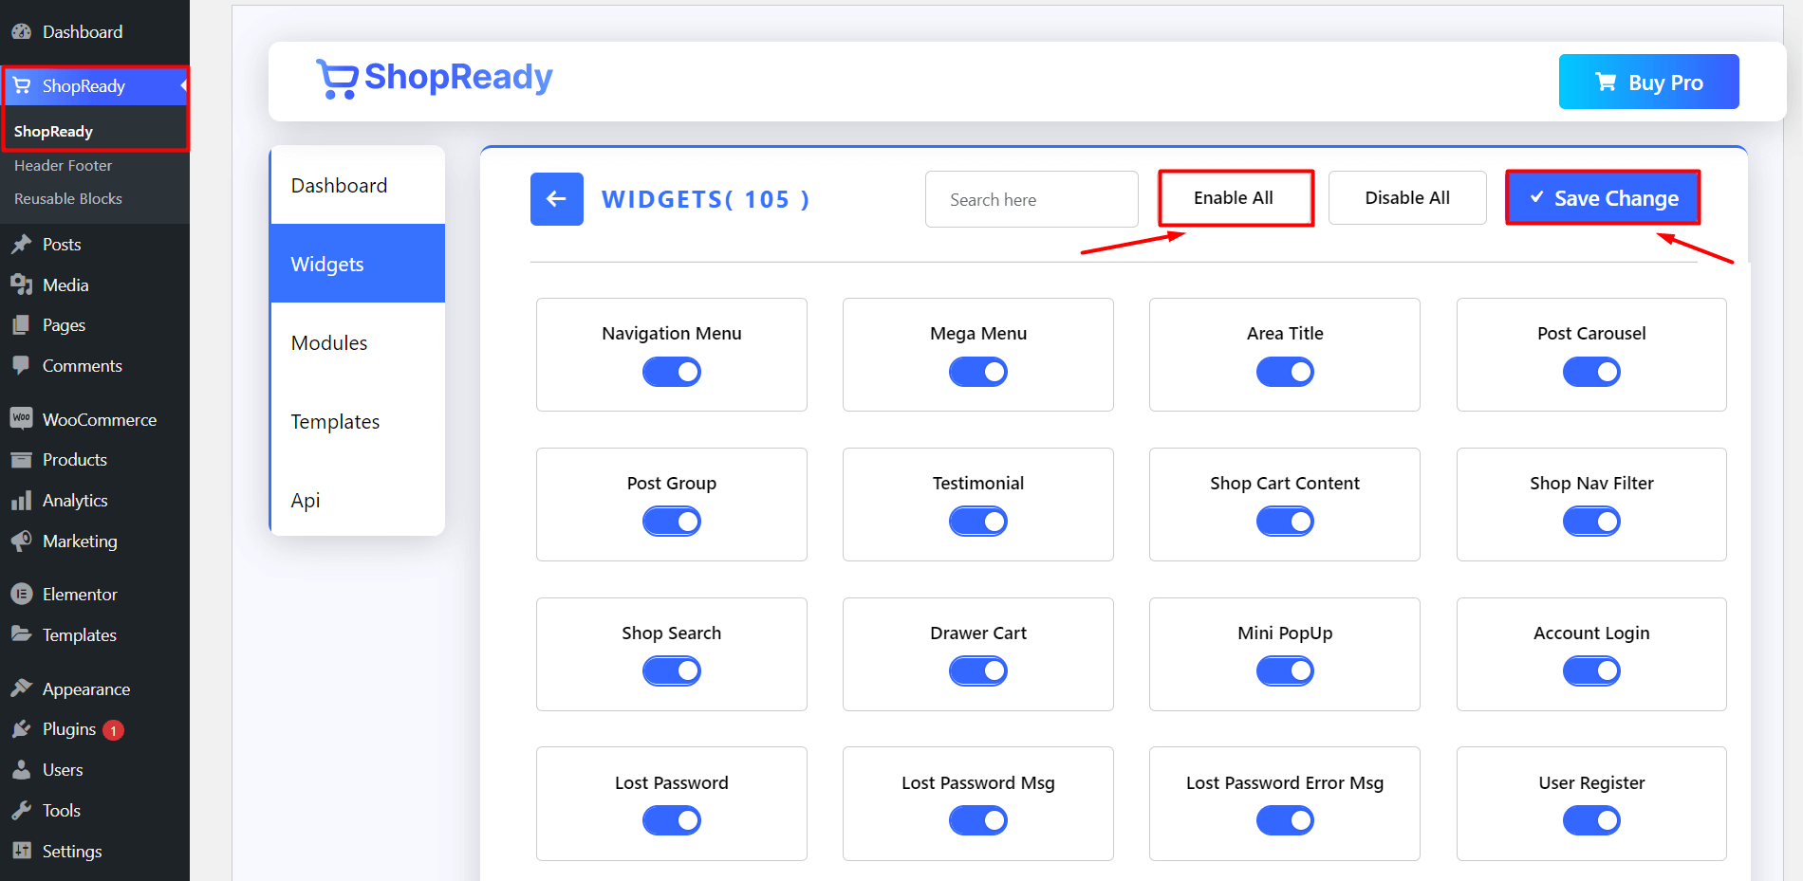Click the Pages icon in sidebar
The height and width of the screenshot is (881, 1803).
[21, 324]
